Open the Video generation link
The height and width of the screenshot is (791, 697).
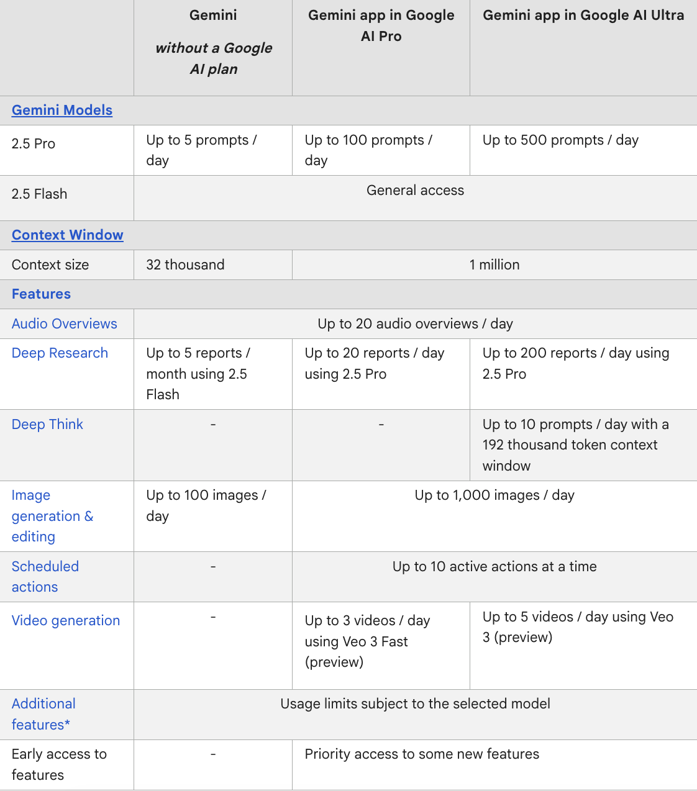(66, 620)
